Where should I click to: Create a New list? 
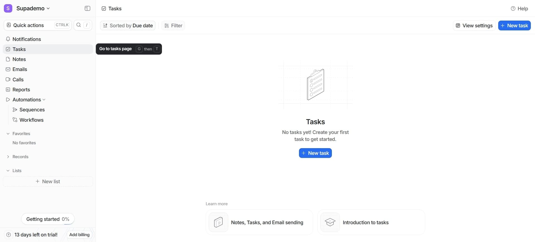[48, 182]
